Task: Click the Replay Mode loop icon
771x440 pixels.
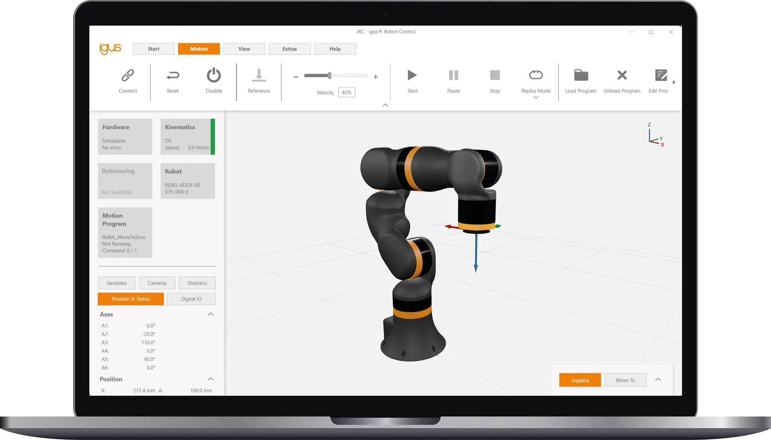Action: coord(536,75)
